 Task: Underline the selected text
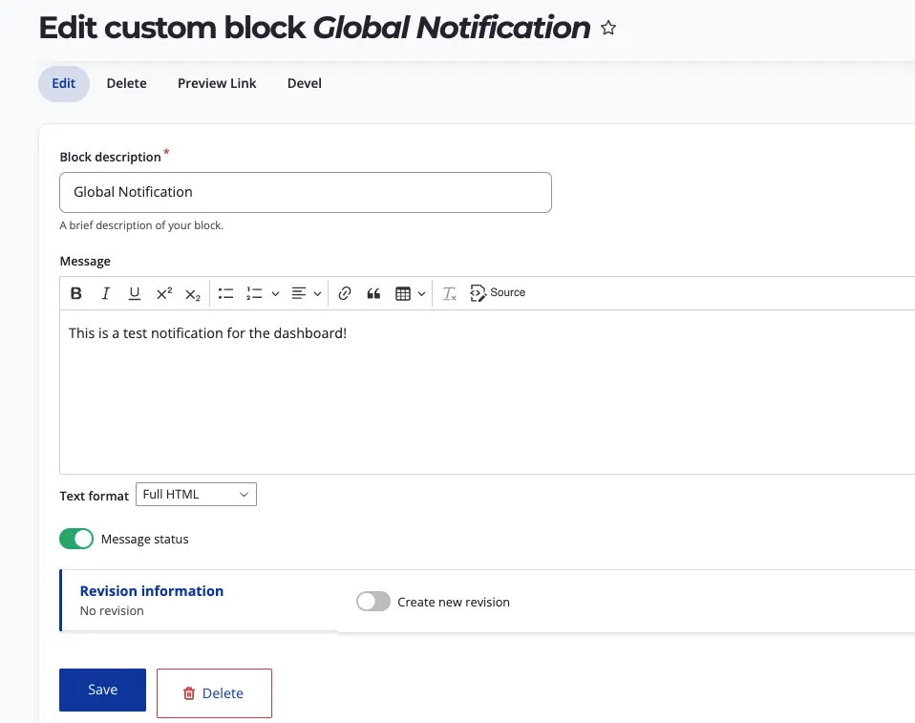coord(135,293)
